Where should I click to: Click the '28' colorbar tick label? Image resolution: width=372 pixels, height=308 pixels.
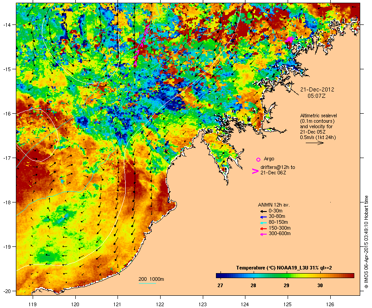[x=254, y=285]
